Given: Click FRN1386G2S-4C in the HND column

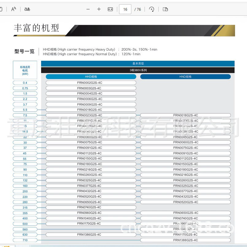Looking at the screenshot, I should click(185, 240).
